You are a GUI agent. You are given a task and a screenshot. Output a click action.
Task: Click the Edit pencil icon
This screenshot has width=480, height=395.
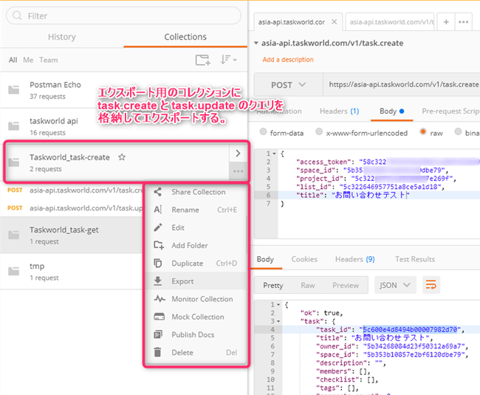[x=157, y=227]
